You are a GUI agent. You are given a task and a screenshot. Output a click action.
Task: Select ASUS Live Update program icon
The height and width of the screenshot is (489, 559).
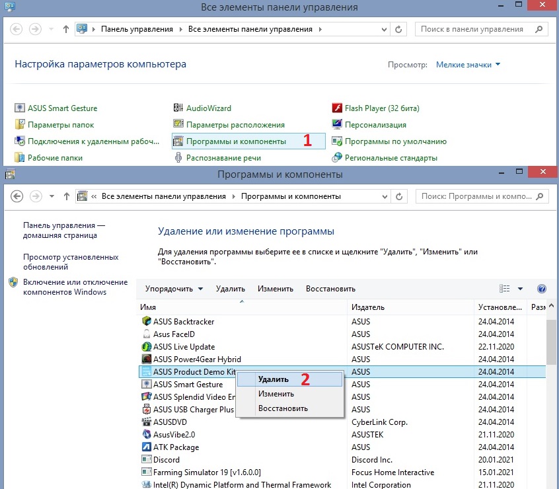(x=146, y=346)
